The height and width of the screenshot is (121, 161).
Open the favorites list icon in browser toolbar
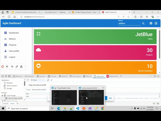click(x=147, y=17)
